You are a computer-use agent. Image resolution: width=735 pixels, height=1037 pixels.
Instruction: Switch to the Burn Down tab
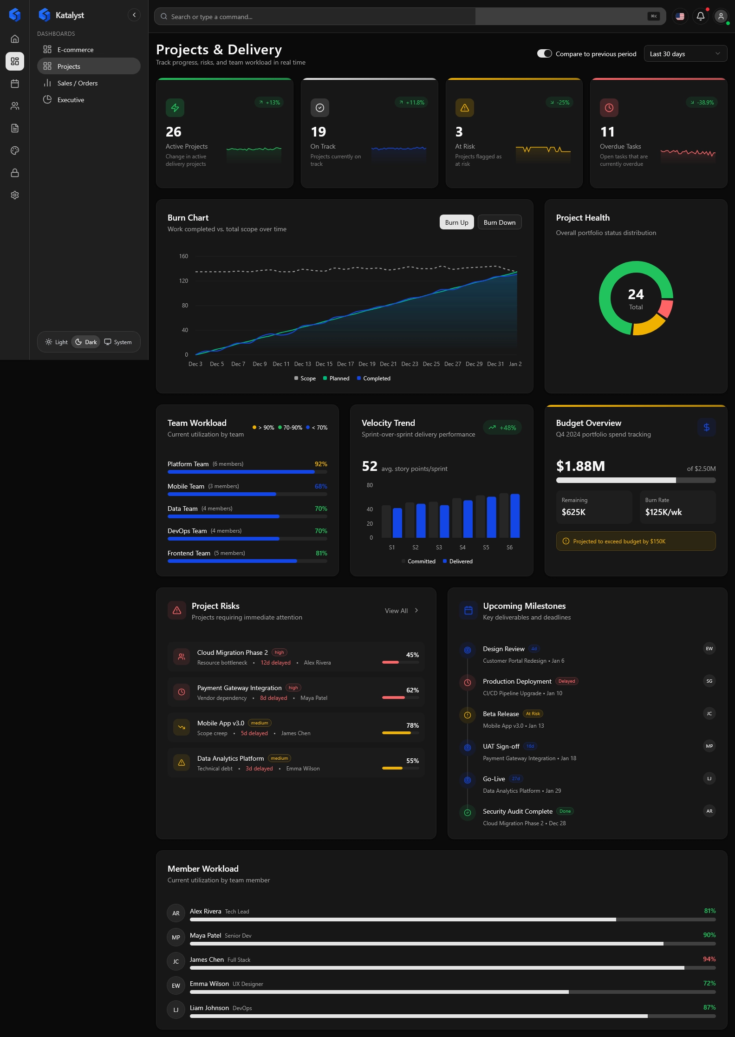coord(499,222)
